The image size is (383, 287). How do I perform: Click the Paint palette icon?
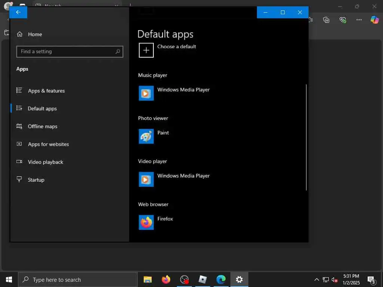pos(146,136)
